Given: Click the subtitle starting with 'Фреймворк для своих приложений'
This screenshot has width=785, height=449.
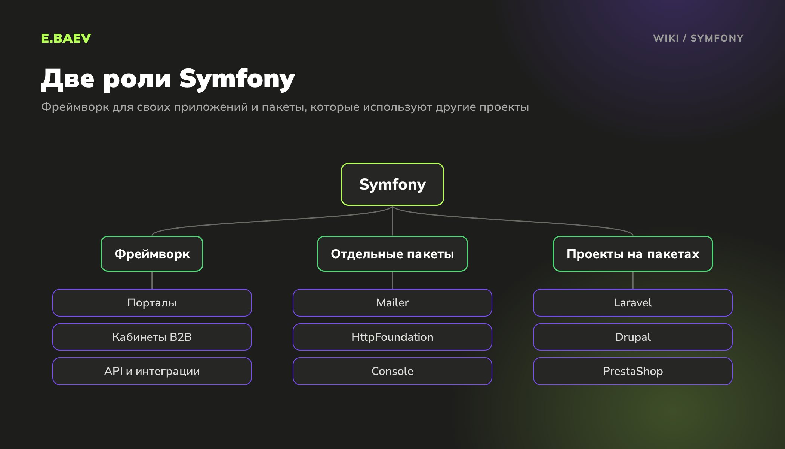Looking at the screenshot, I should [285, 107].
